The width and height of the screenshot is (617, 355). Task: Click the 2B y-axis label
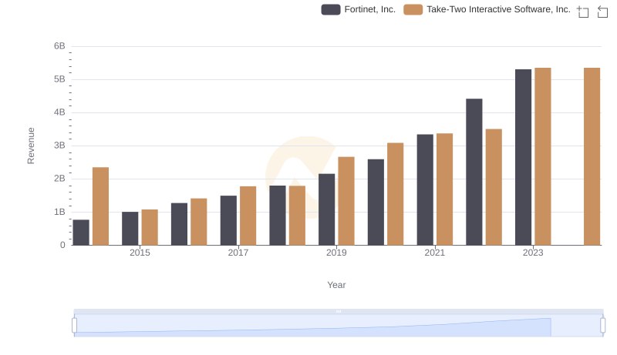pos(59,179)
